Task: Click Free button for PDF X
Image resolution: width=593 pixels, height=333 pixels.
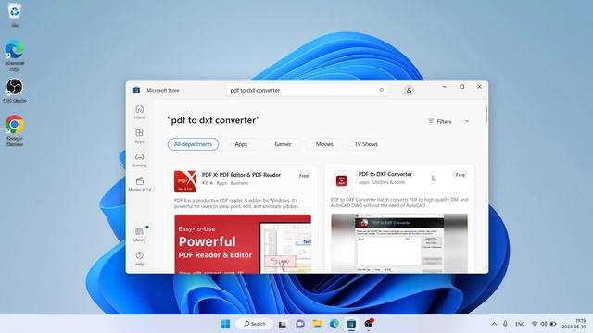Action: coord(304,176)
